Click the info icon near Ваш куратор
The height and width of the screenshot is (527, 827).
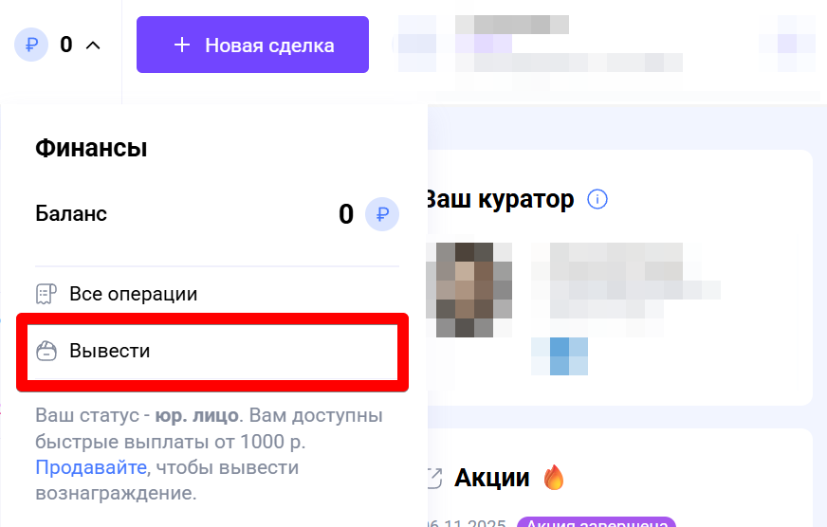tap(597, 200)
